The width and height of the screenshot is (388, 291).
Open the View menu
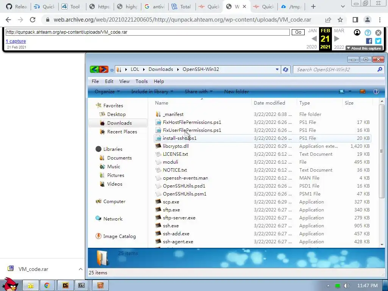(124, 81)
